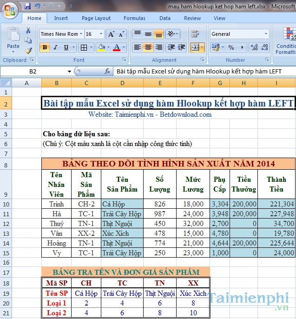The image size is (296, 319).
Task: Open the Formulas tab
Action: point(134,18)
